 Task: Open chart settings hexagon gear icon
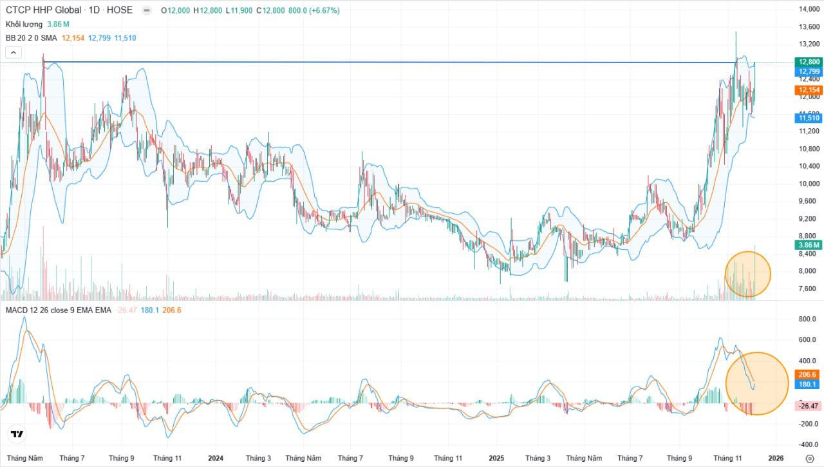(810, 459)
